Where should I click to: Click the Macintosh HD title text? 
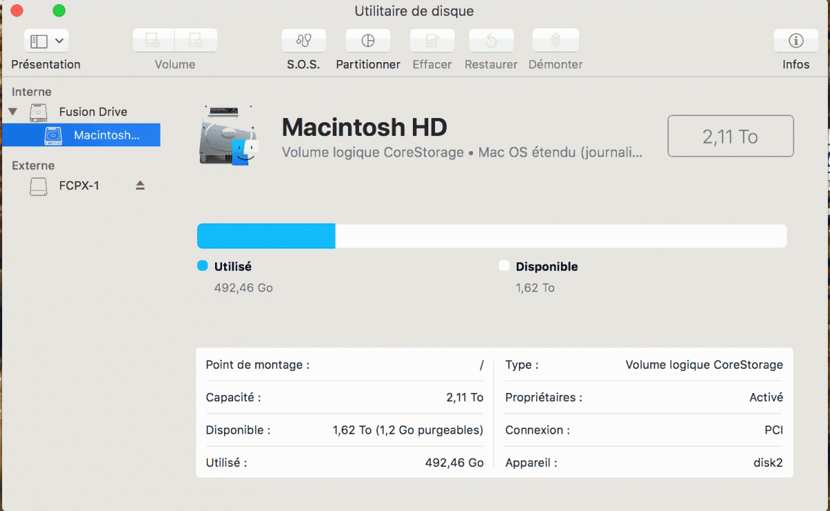click(365, 127)
